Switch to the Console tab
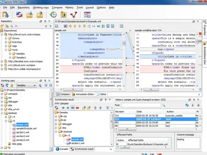This screenshot has height=155, width=207. click(62, 149)
